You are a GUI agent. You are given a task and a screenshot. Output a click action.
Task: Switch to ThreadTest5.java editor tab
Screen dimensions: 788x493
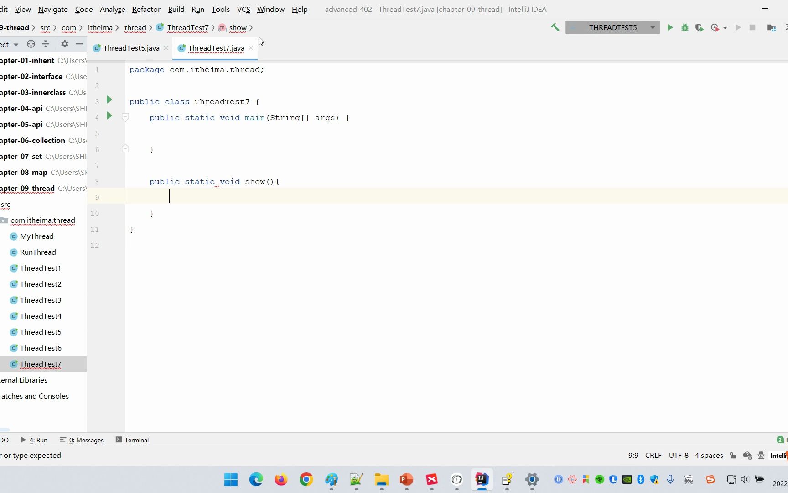[131, 48]
